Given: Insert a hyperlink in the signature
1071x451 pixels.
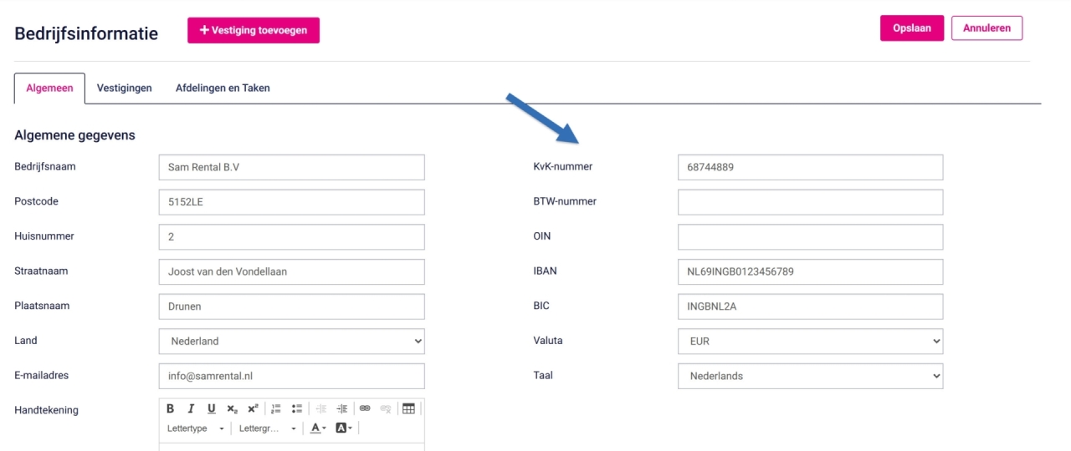Looking at the screenshot, I should tap(365, 408).
